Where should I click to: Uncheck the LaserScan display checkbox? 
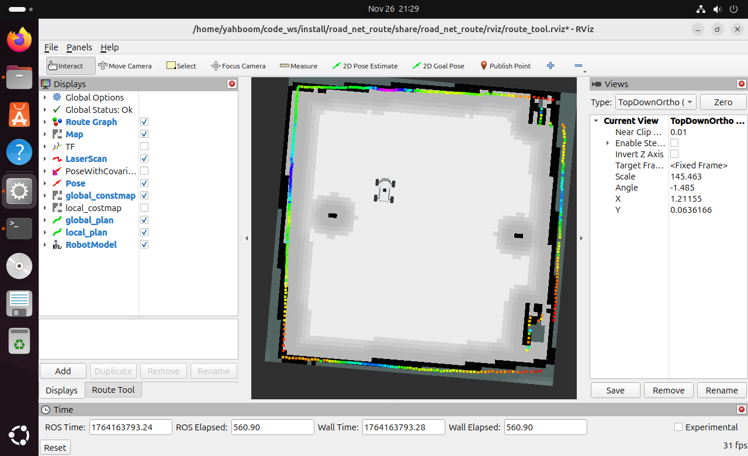144,159
